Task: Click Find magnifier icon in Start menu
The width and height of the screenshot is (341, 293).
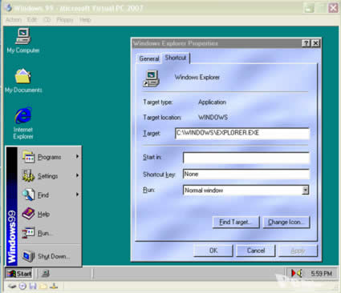Action: (x=28, y=195)
